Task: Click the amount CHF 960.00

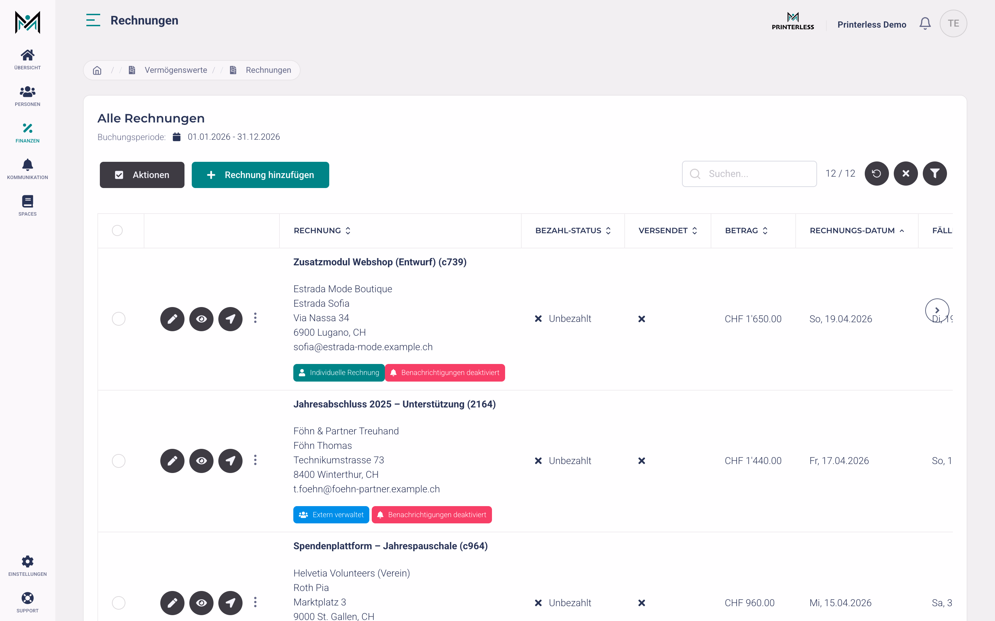Action: [x=749, y=603]
